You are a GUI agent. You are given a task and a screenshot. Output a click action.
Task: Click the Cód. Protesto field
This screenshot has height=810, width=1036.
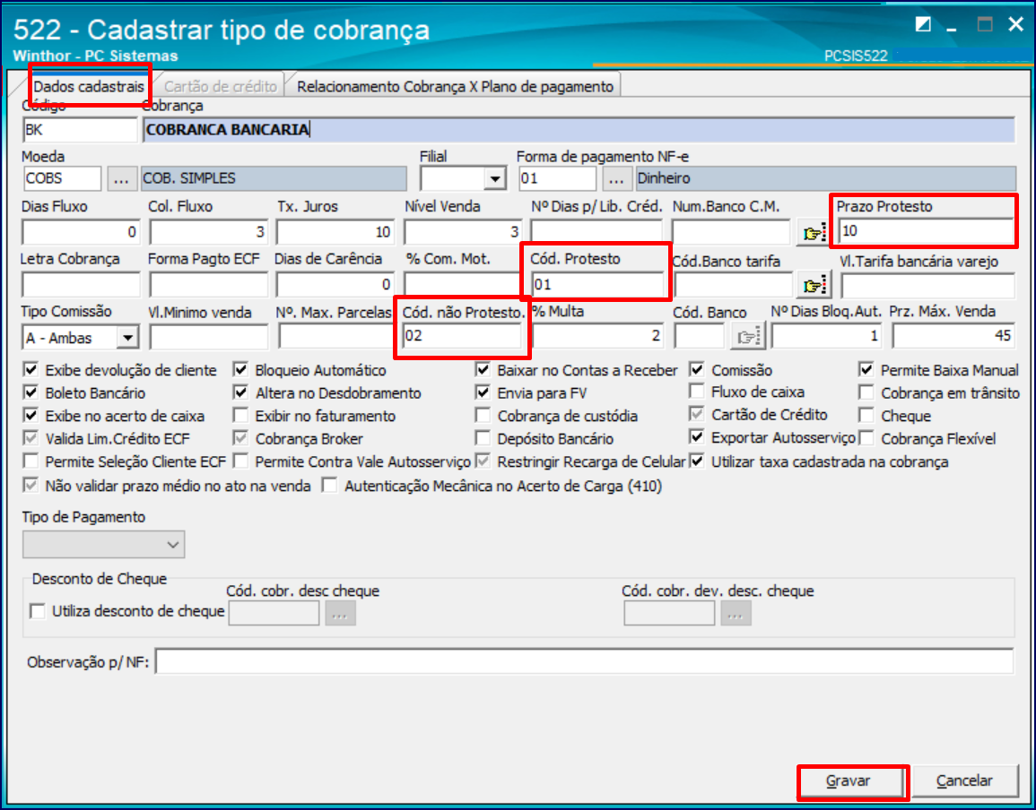click(x=597, y=285)
